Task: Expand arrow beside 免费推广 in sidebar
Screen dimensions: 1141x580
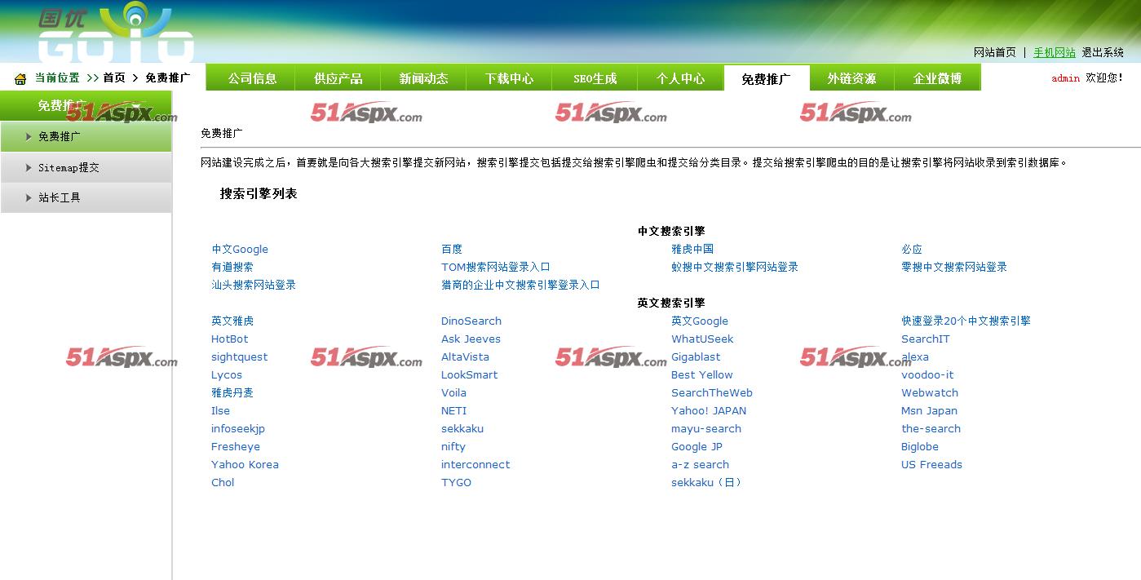Action: coord(29,136)
